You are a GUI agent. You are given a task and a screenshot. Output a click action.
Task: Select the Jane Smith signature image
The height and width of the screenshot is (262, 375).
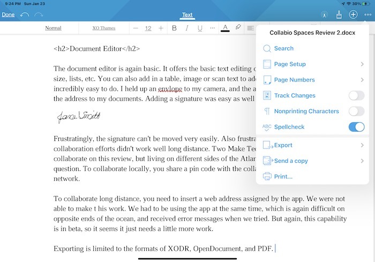point(79,116)
